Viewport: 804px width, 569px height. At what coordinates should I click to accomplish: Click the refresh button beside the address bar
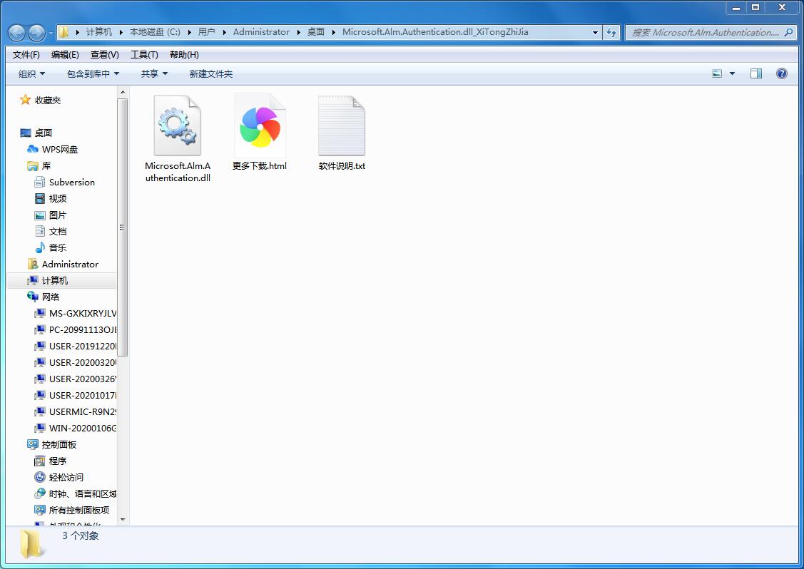coord(611,32)
